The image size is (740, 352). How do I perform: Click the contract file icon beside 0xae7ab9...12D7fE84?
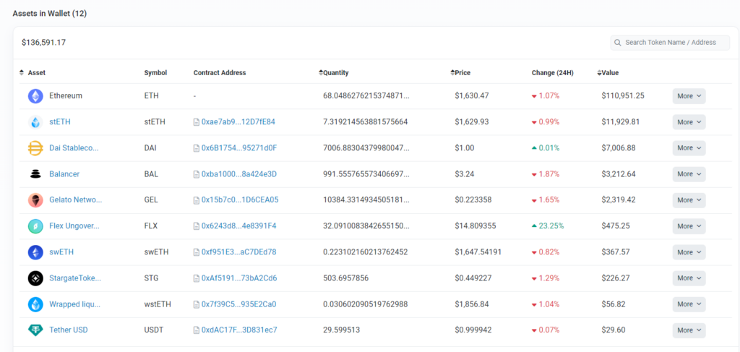tap(197, 122)
